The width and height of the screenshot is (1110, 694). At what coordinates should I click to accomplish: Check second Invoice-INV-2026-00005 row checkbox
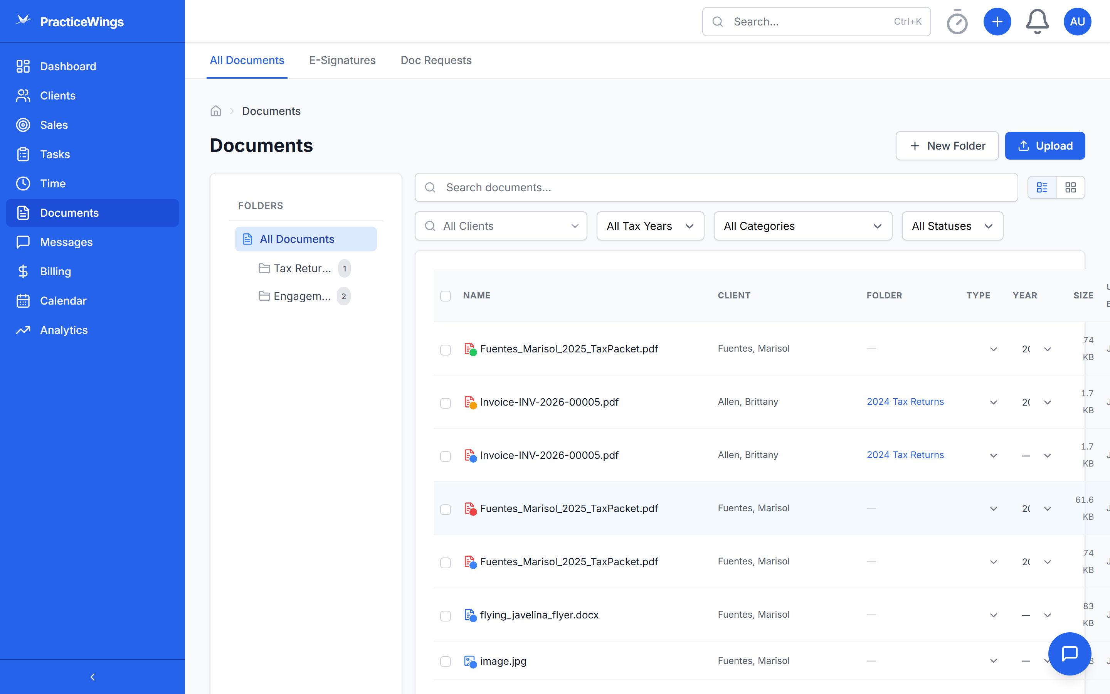pos(446,456)
